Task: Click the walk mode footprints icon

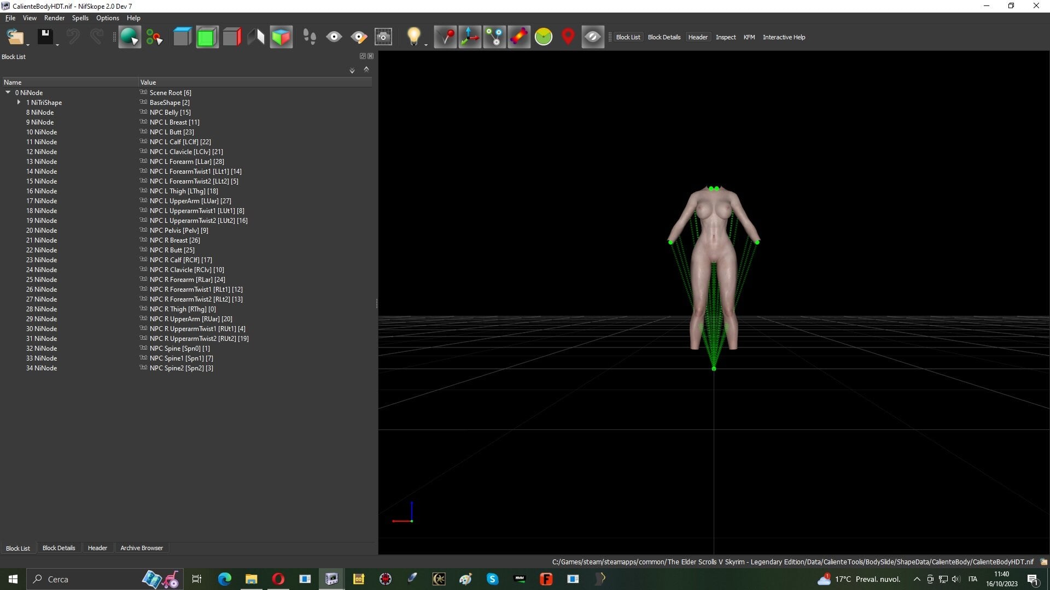Action: point(310,37)
